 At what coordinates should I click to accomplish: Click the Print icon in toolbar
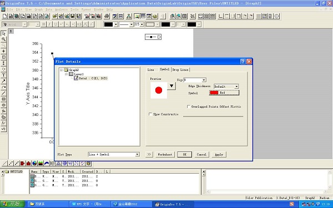107,16
